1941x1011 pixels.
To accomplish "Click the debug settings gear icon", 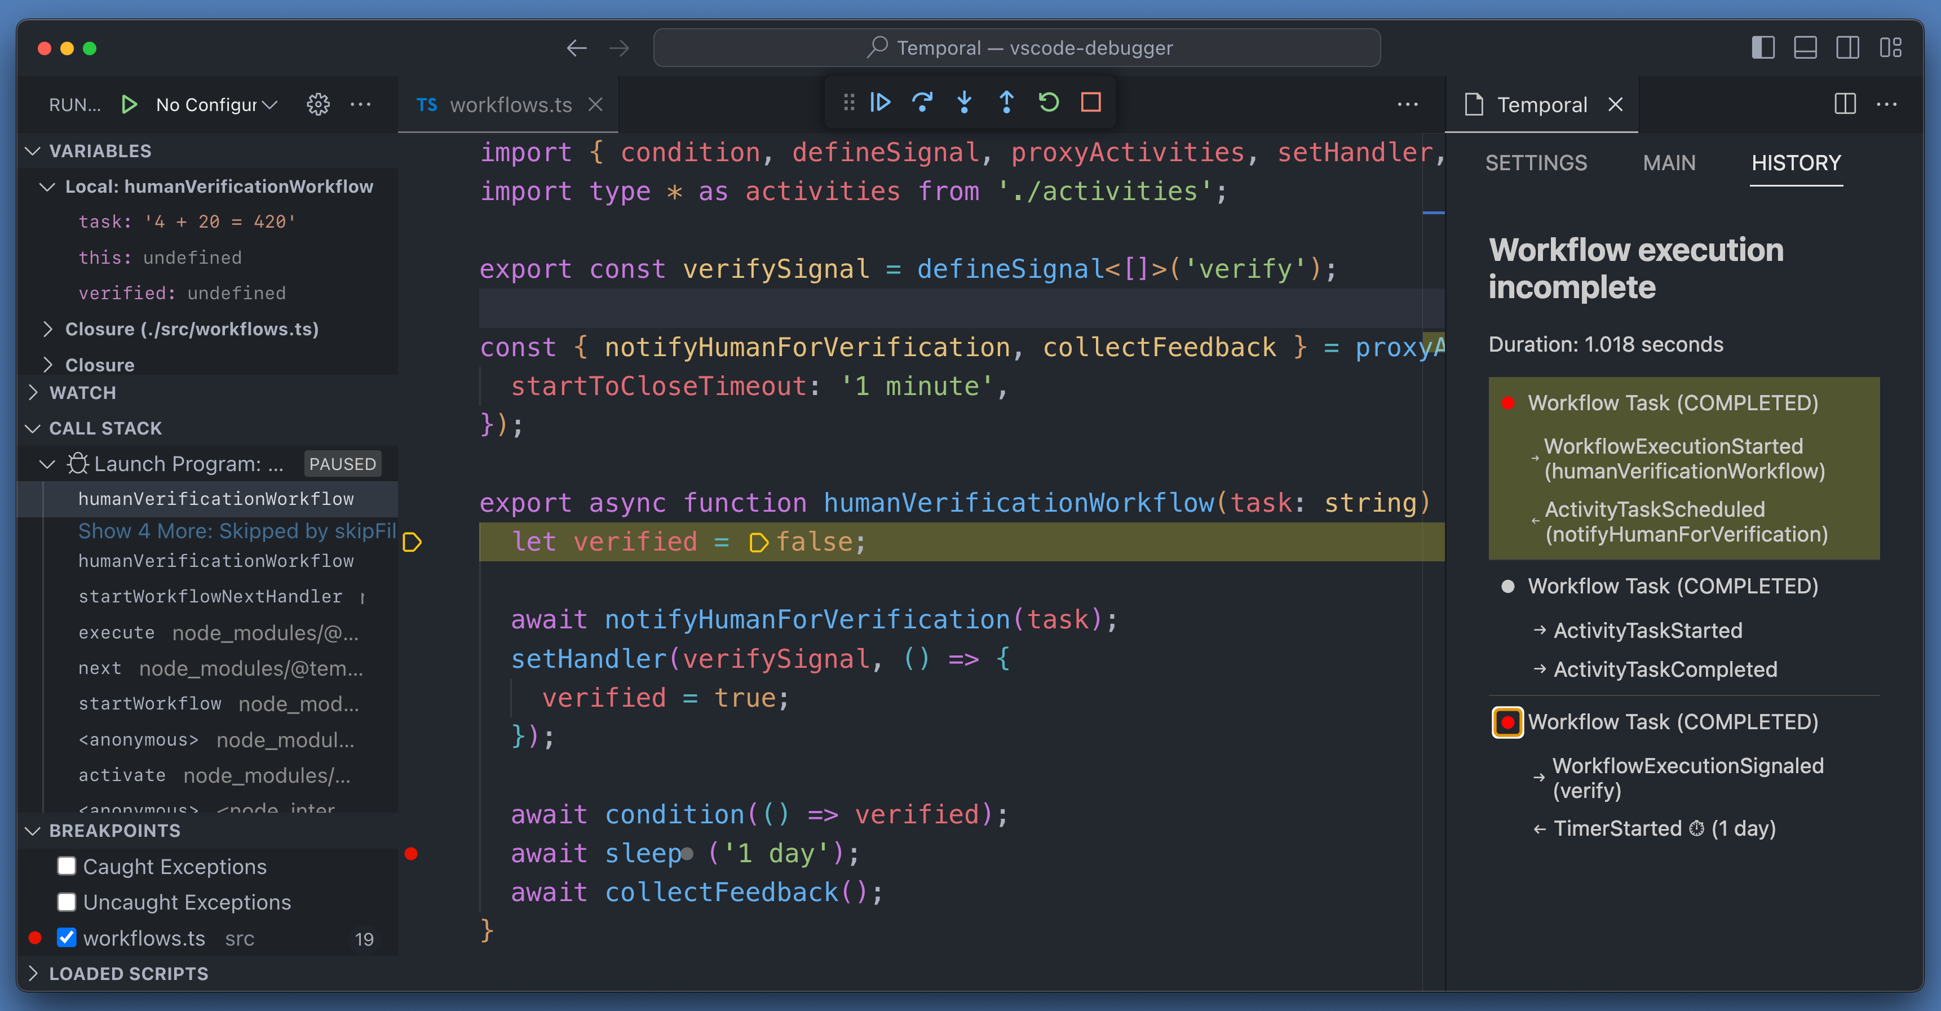I will (x=319, y=103).
